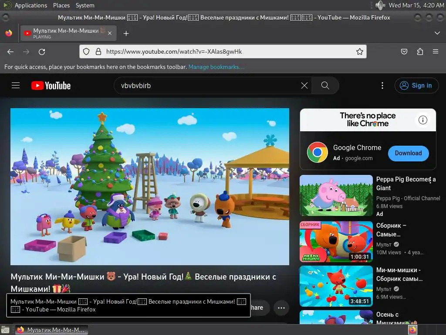Show site security padlock info
The height and width of the screenshot is (335, 446).
98,51
